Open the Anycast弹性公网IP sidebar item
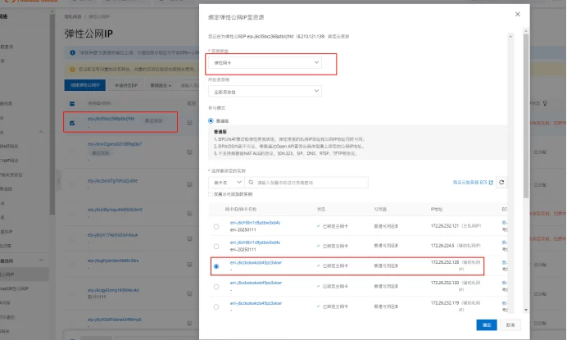 (15, 288)
